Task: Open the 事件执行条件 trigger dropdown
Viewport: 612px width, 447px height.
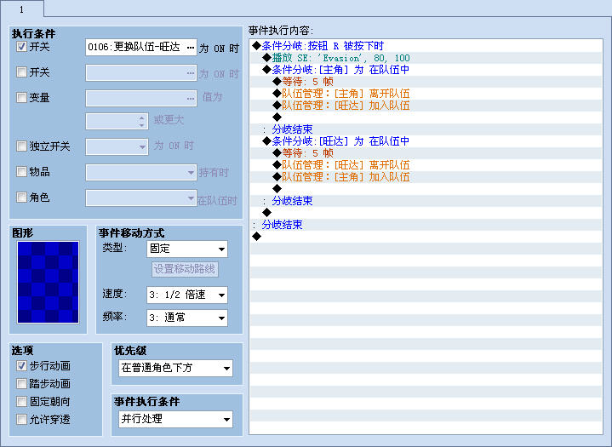Action: pos(175,419)
